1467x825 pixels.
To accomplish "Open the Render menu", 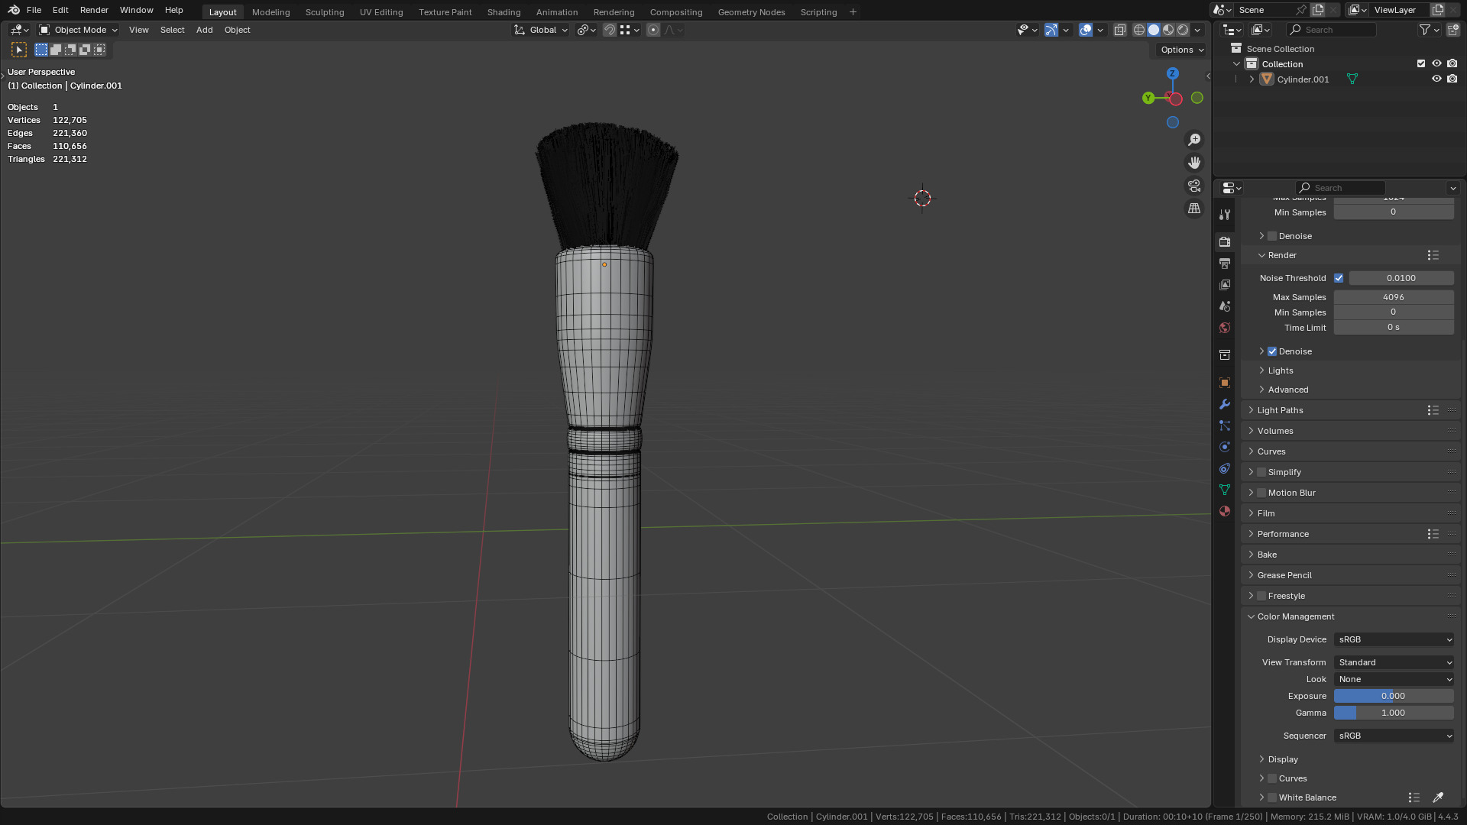I will [94, 10].
